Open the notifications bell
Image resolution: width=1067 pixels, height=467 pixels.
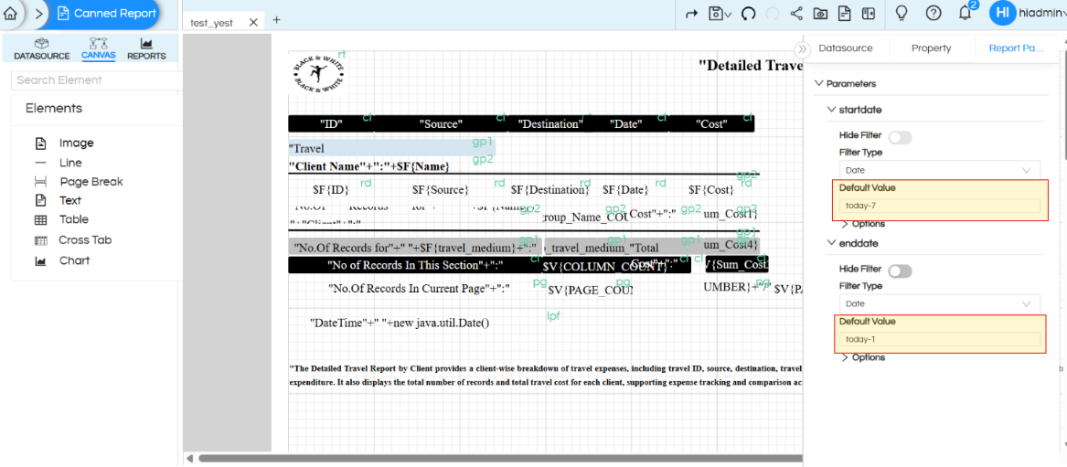click(x=965, y=13)
